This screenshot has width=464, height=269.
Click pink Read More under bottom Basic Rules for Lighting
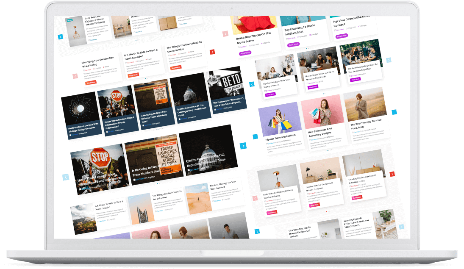272,213
